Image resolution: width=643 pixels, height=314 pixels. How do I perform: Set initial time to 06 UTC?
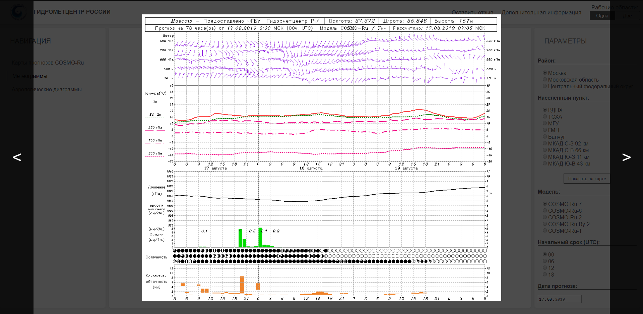click(545, 261)
